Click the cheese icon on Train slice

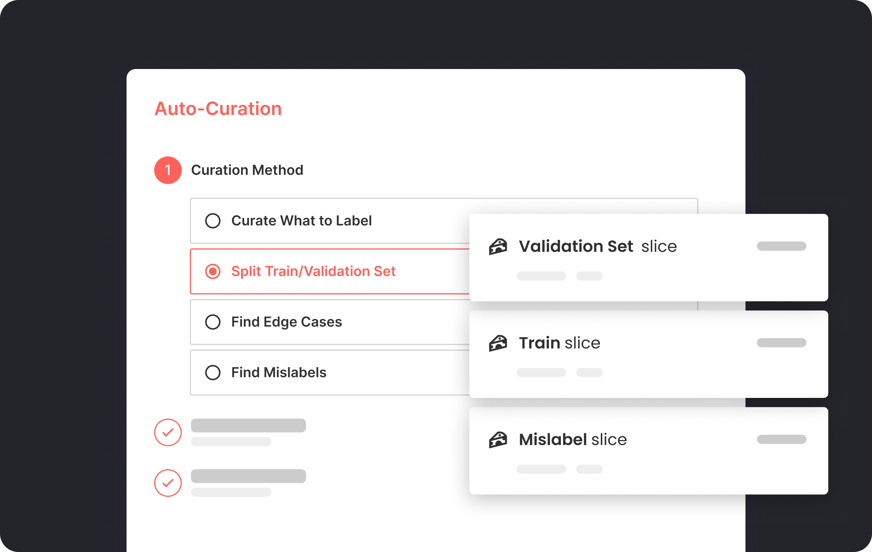(x=498, y=343)
